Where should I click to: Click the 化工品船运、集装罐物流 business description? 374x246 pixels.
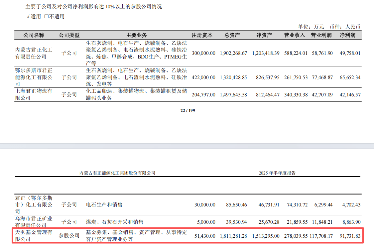tap(136, 94)
